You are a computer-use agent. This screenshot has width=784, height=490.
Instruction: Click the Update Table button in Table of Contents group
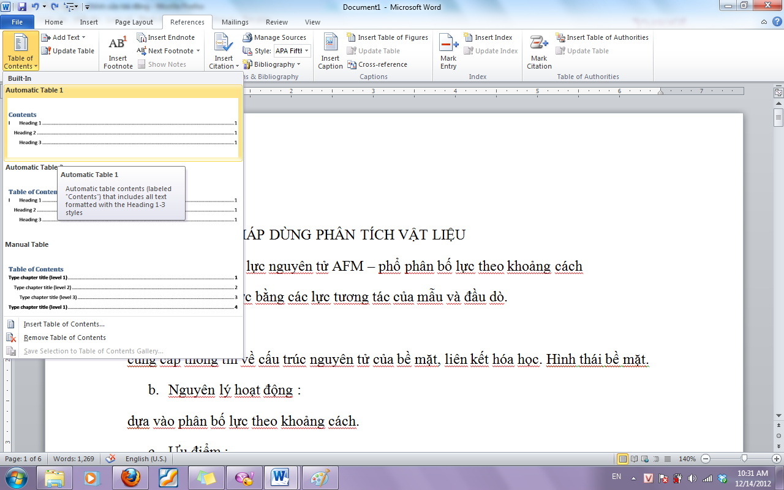[x=68, y=51]
